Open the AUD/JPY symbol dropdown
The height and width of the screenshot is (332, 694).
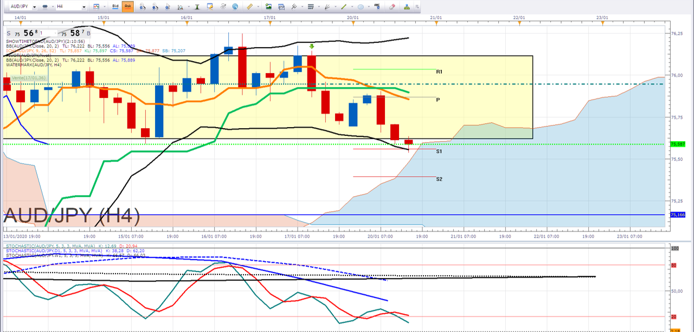point(35,6)
